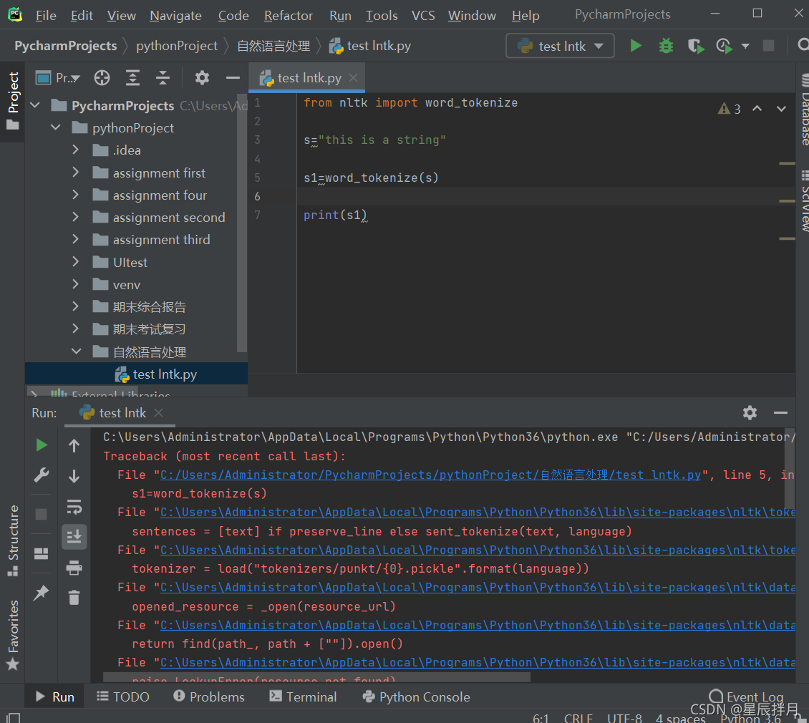809x723 pixels.
Task: Click the Select Opened File target icon
Action: click(x=102, y=78)
